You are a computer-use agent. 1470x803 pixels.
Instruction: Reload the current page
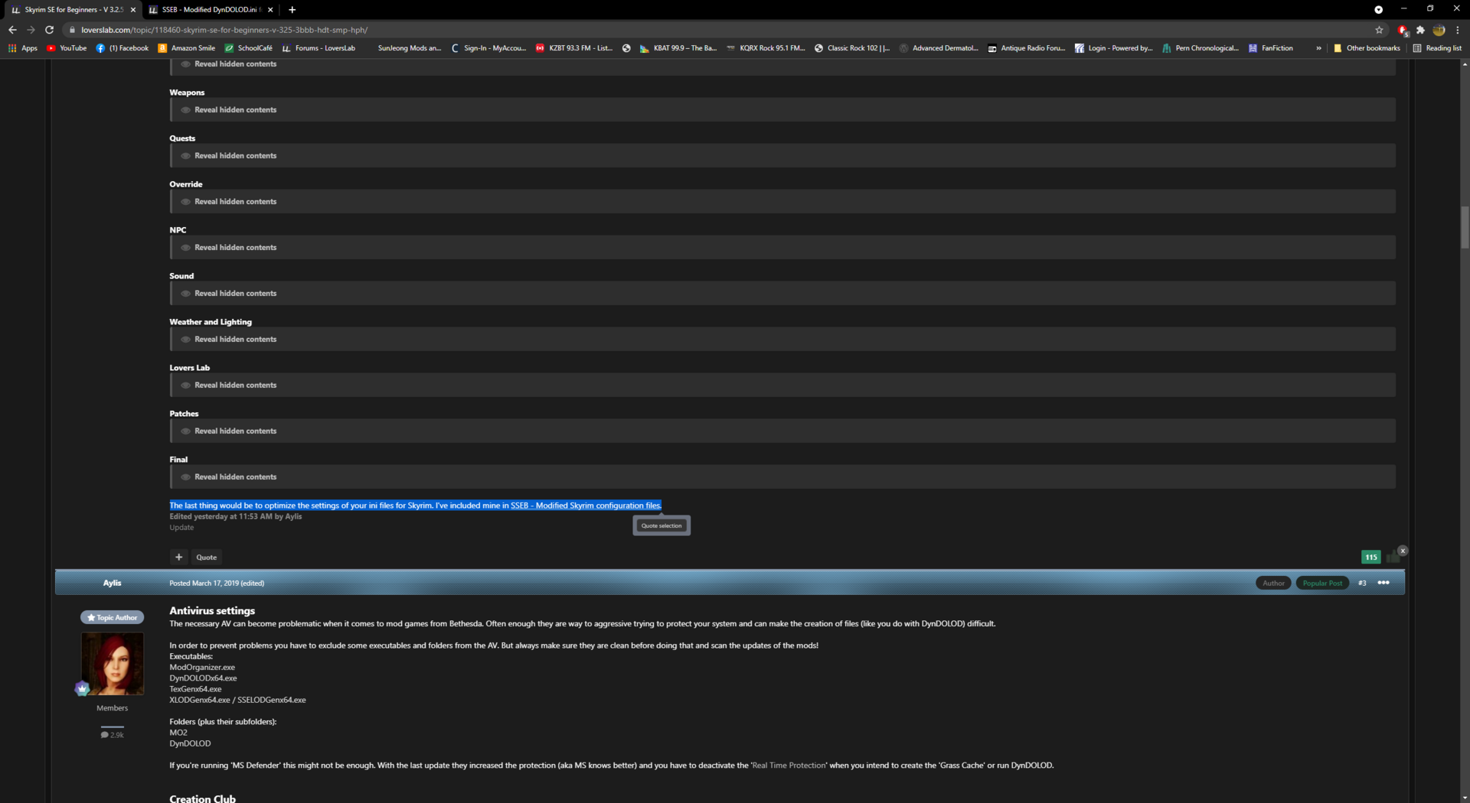pyautogui.click(x=49, y=30)
